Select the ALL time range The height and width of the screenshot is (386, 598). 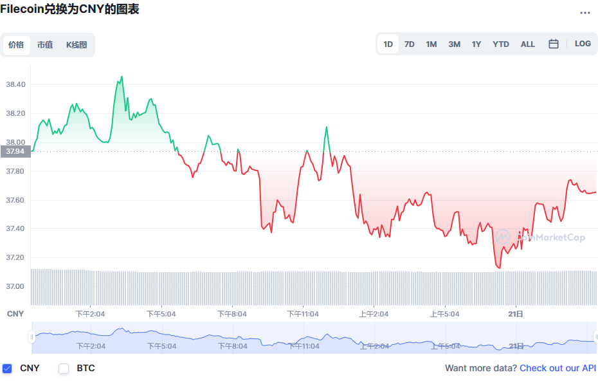pos(528,44)
